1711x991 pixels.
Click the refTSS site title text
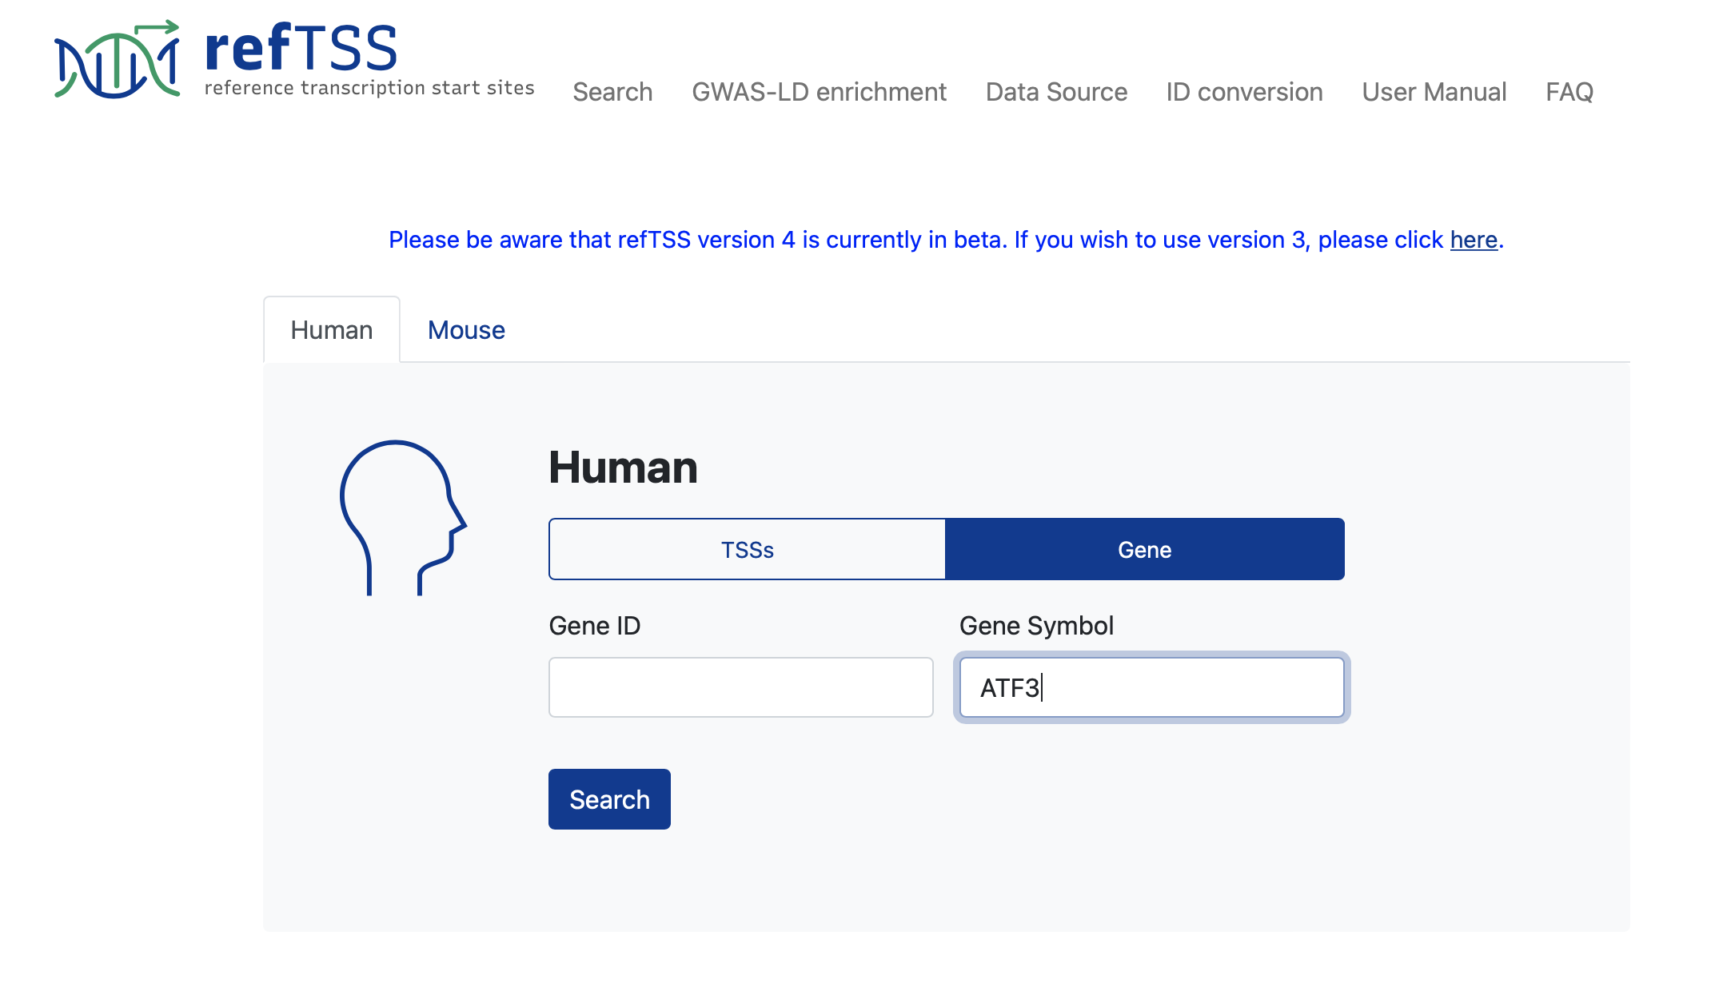(301, 50)
